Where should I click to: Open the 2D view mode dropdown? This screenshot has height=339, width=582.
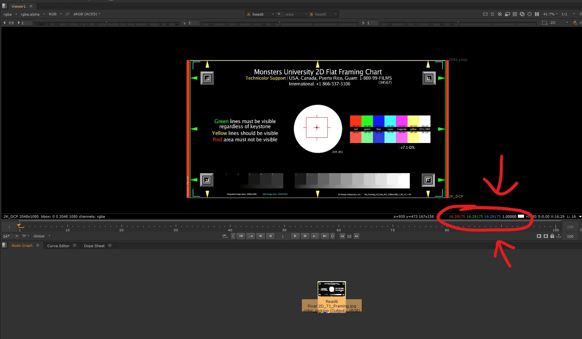click(559, 23)
